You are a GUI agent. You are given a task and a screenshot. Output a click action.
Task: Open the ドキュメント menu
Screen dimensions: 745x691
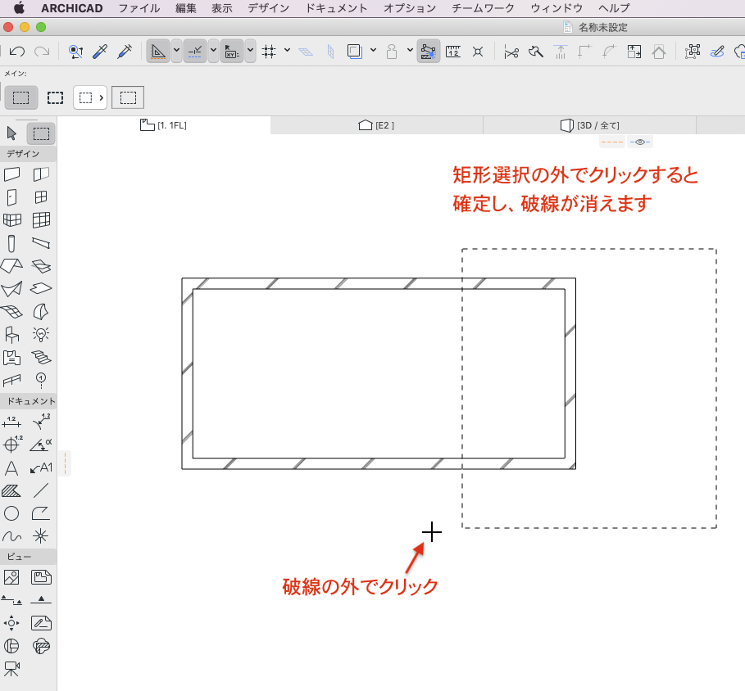pos(336,8)
